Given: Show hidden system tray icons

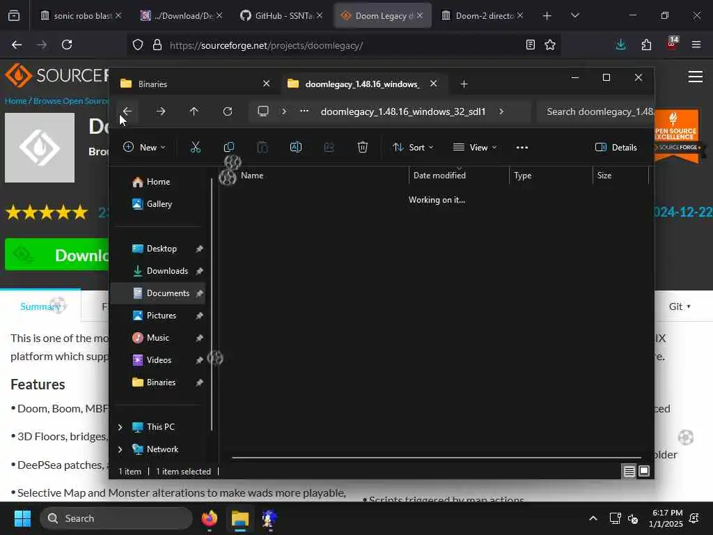Looking at the screenshot, I should pos(593,518).
